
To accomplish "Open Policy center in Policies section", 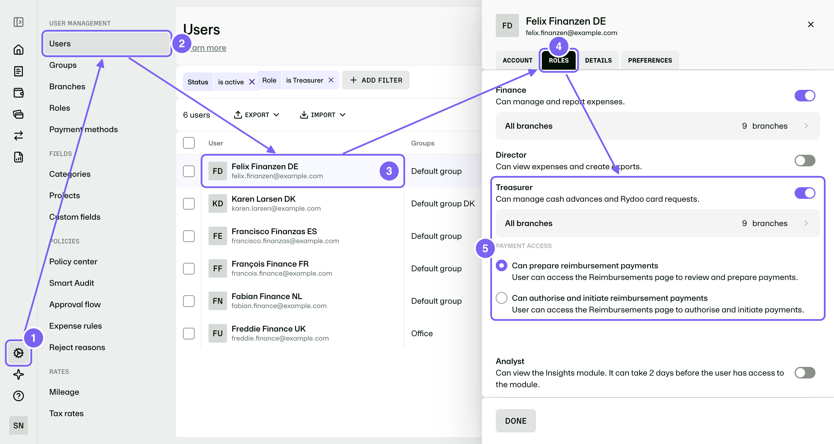I will point(73,261).
